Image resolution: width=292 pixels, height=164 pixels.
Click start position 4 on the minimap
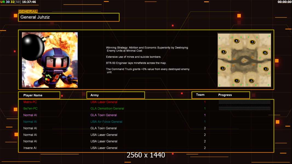point(266,69)
